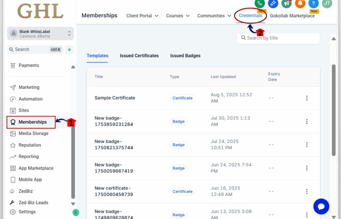
Task: Click the Expiry Date column header
Action: [274, 77]
